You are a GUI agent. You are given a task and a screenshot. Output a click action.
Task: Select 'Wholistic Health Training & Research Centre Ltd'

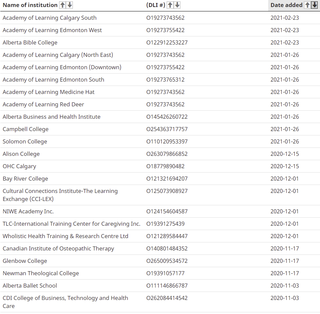point(65,236)
